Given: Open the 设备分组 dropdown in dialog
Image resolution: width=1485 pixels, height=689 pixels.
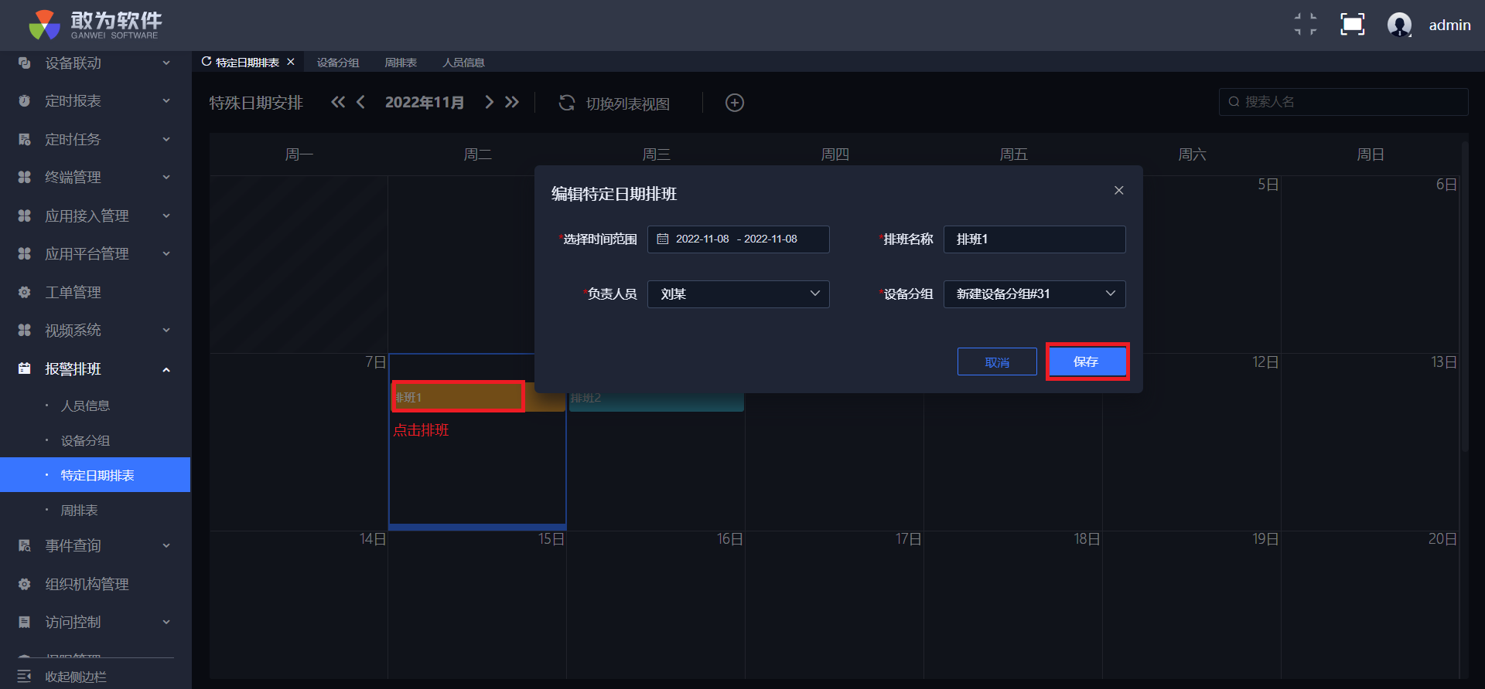Looking at the screenshot, I should point(1034,294).
